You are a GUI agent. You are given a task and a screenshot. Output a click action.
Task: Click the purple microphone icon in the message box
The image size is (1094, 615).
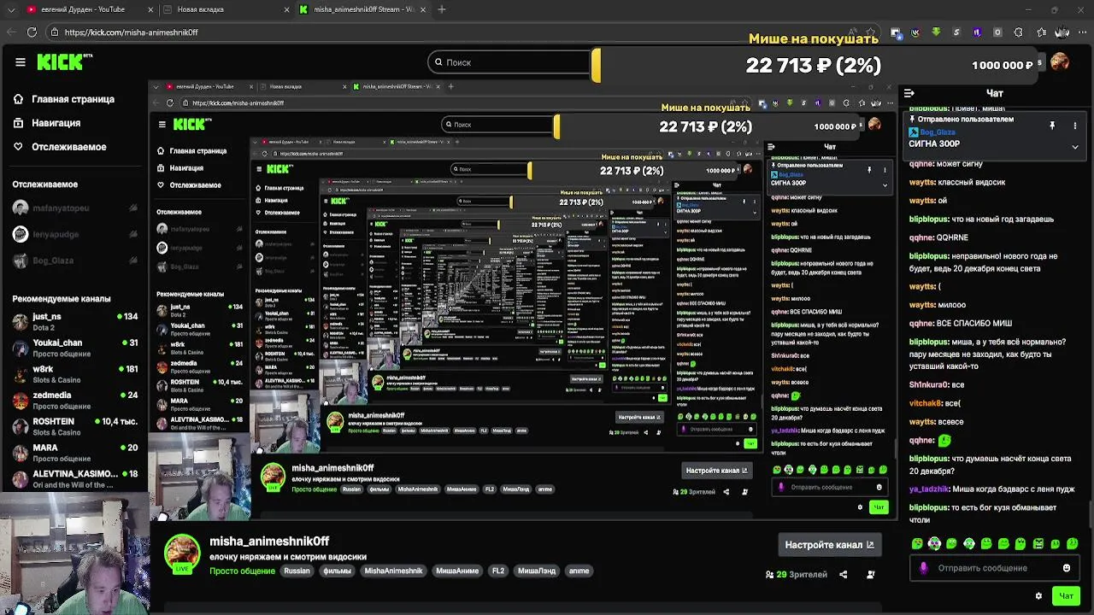pyautogui.click(x=923, y=568)
